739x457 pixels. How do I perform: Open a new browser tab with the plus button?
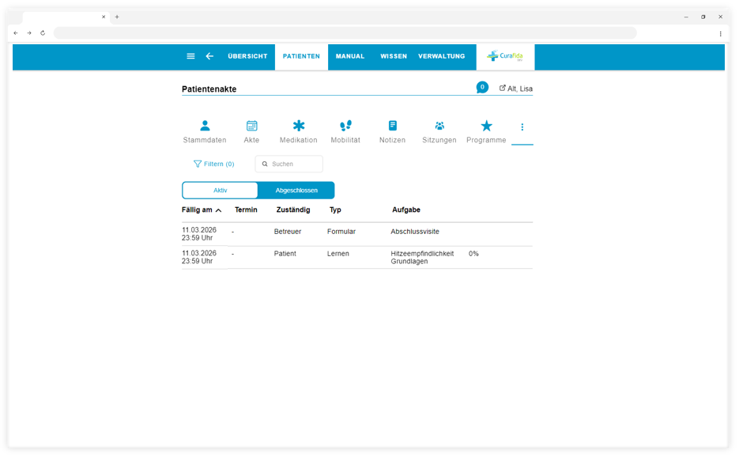pyautogui.click(x=117, y=17)
